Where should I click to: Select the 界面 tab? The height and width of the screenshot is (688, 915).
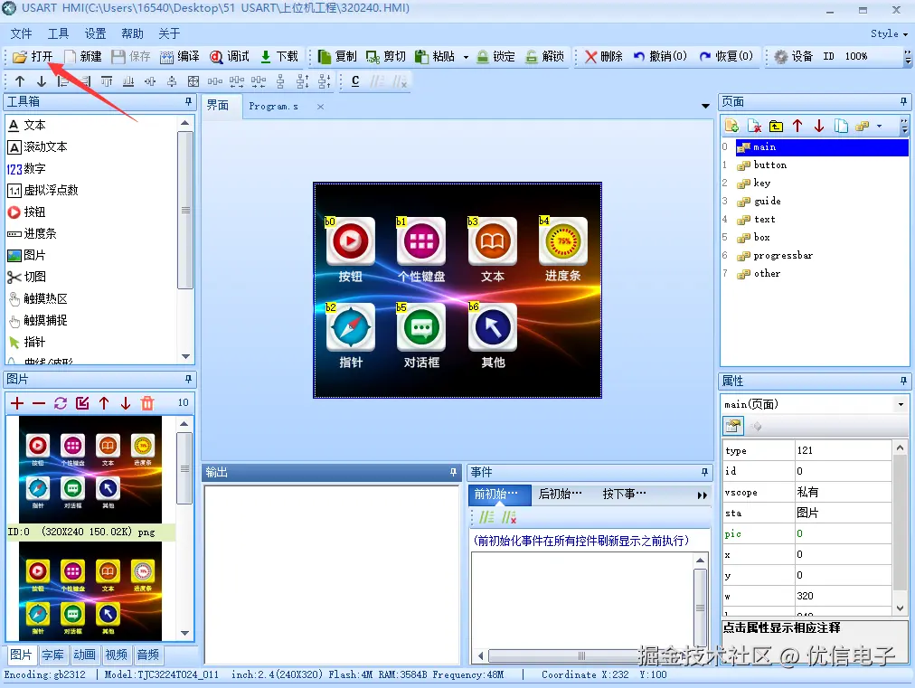tap(218, 106)
